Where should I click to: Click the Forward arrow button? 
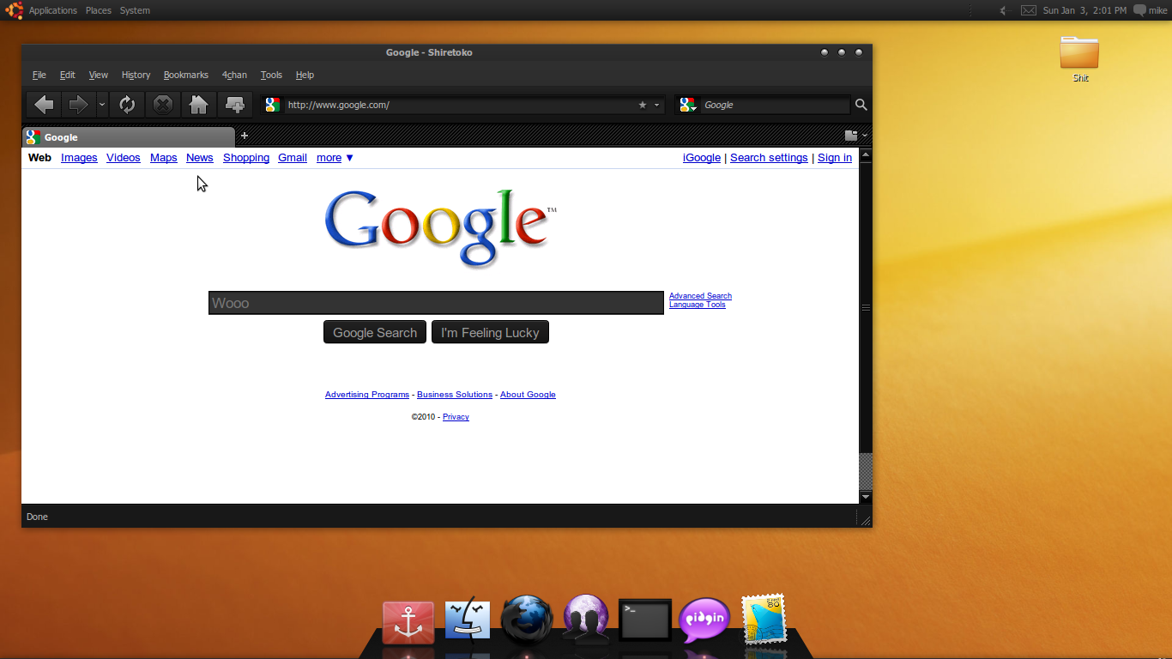coord(79,105)
